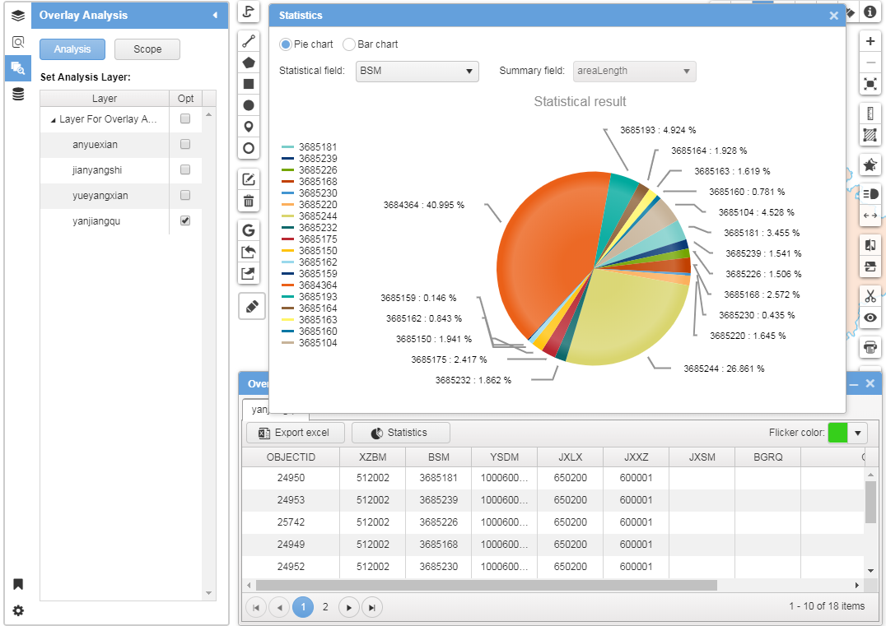Click the horizontal table scrollbar thumb
886x626 pixels.
tap(486, 586)
